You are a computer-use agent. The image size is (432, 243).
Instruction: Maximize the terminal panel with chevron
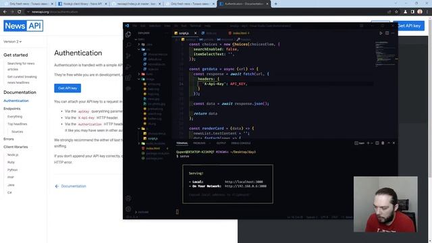389,143
